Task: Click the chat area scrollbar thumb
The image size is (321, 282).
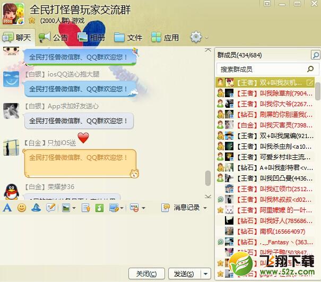Action: click(x=208, y=178)
